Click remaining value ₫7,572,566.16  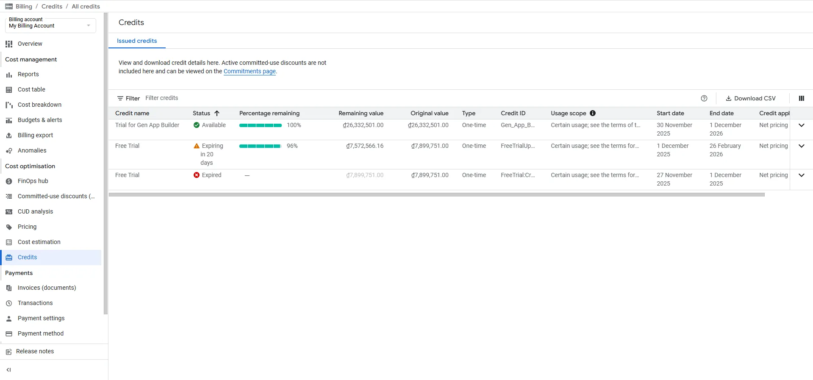click(x=365, y=146)
